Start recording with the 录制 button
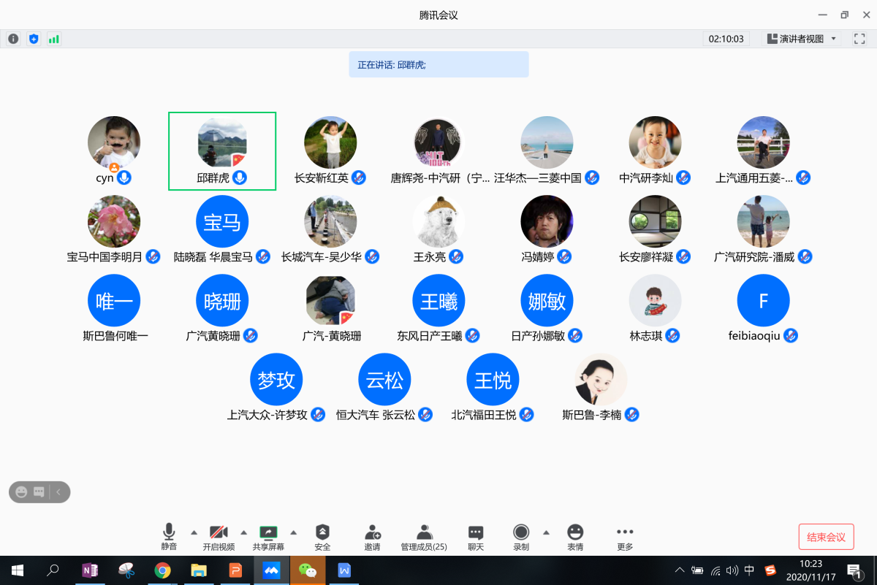The image size is (877, 585). click(x=521, y=537)
